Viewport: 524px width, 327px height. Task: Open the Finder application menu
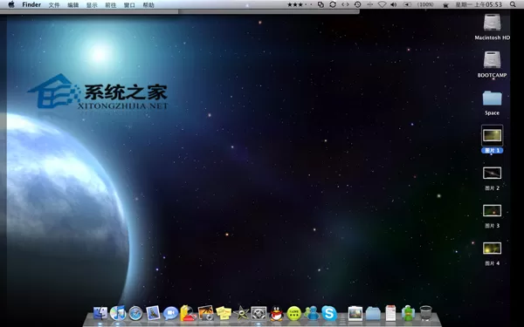(x=31, y=4)
